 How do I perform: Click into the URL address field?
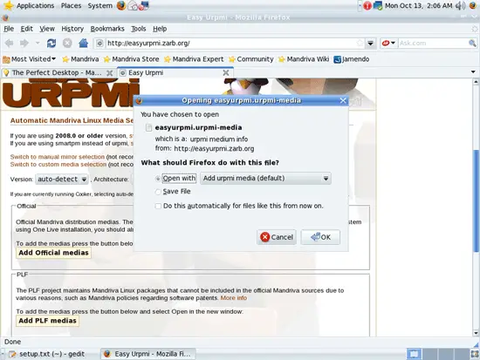[x=230, y=43]
